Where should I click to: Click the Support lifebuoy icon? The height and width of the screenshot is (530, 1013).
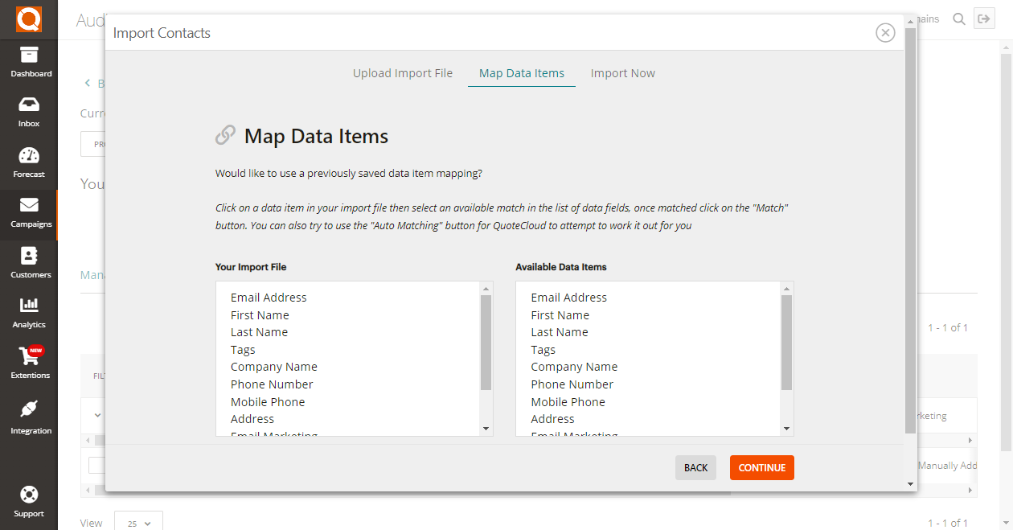point(29,495)
